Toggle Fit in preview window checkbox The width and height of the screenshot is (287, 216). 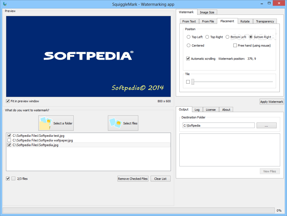(8, 101)
